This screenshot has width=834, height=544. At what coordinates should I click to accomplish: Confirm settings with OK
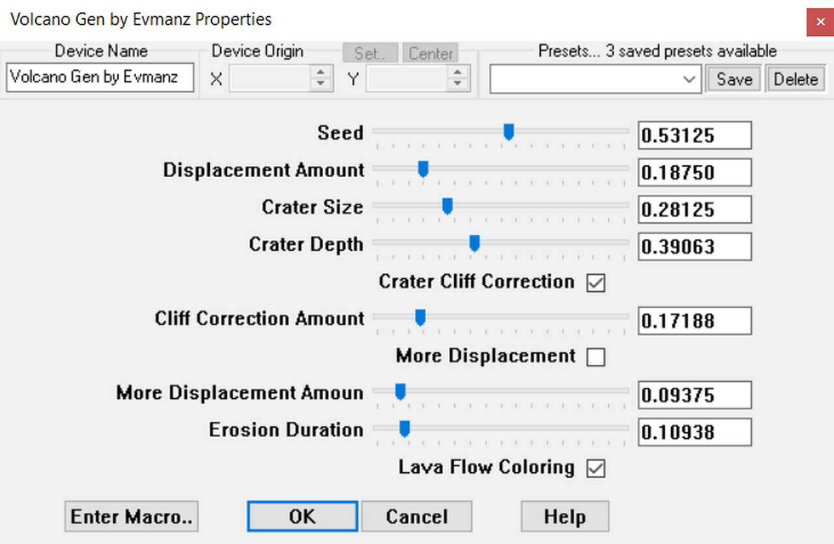[302, 516]
